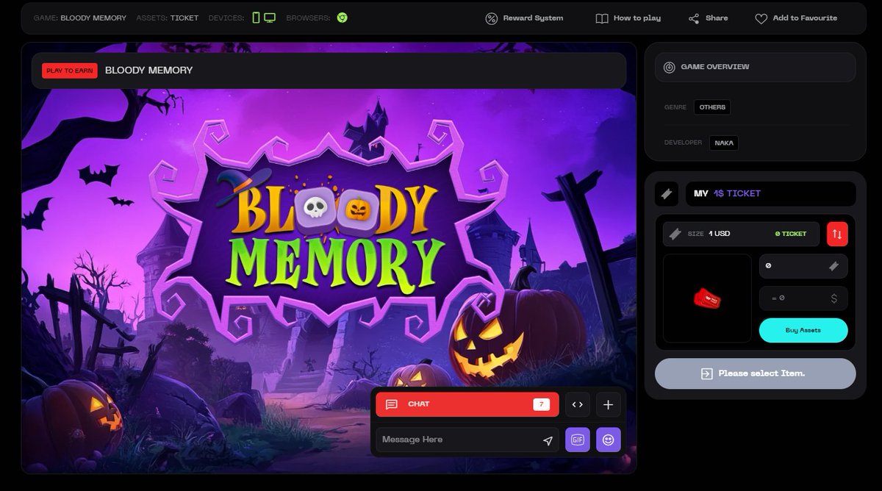Viewport: 882px width, 491px height.
Task: Click the chat unread count badge
Action: [x=541, y=404]
